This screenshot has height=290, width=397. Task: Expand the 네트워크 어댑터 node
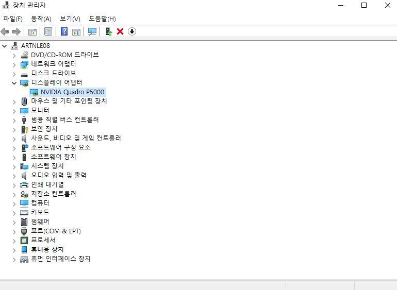pyautogui.click(x=14, y=65)
